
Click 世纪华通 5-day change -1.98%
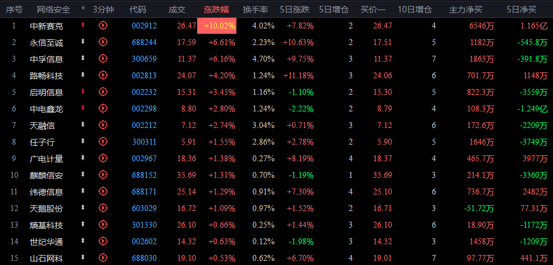301,241
